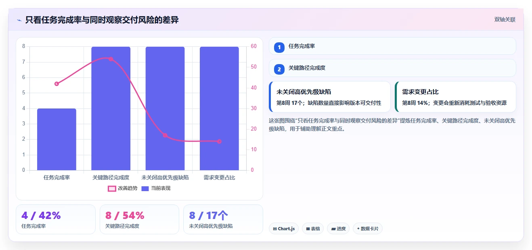The image size is (532, 250).
Task: Open the 未关闭高优先级缺陷 info card
Action: tap(330, 97)
